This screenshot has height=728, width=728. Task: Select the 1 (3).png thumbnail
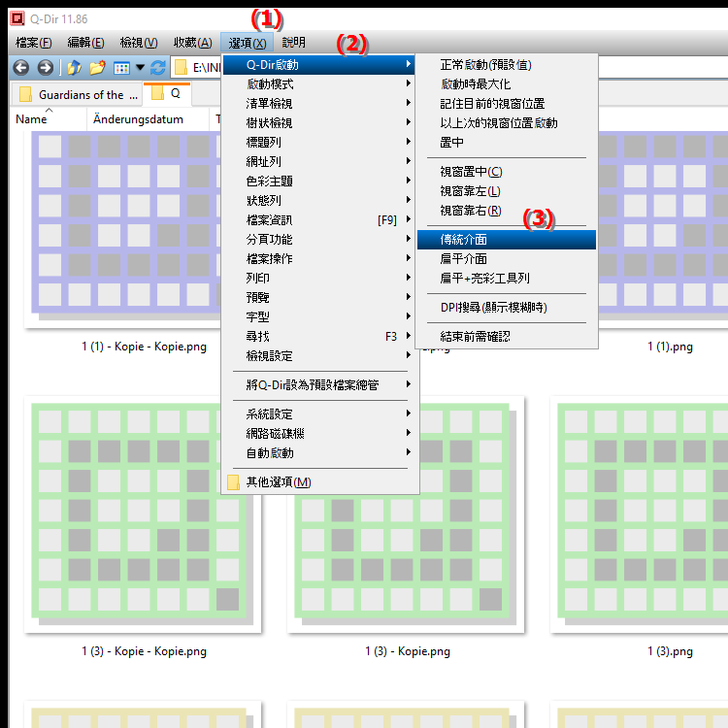640,514
